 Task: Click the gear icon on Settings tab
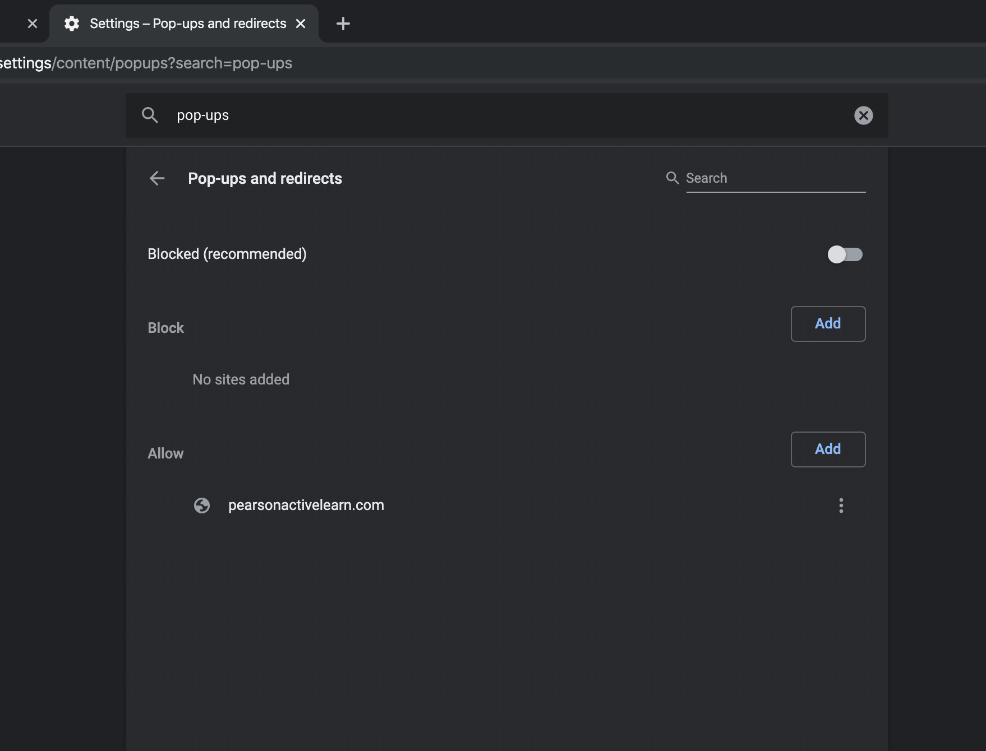[72, 24]
